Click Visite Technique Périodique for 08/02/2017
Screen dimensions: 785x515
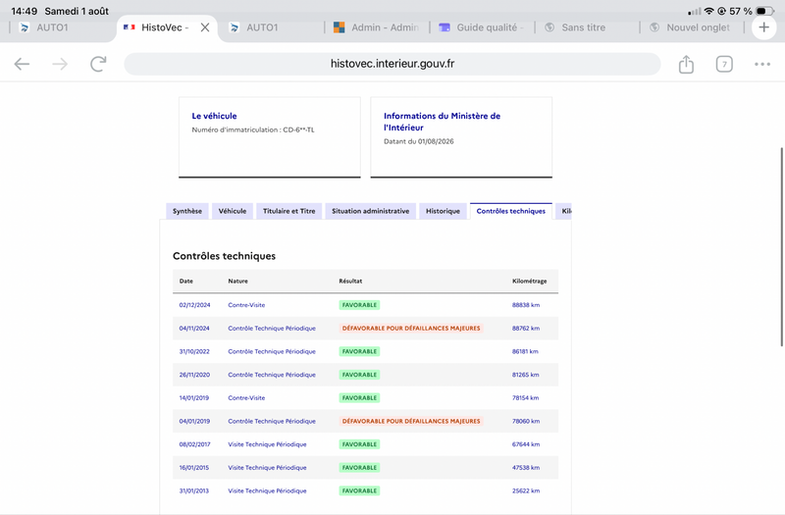pyautogui.click(x=267, y=444)
